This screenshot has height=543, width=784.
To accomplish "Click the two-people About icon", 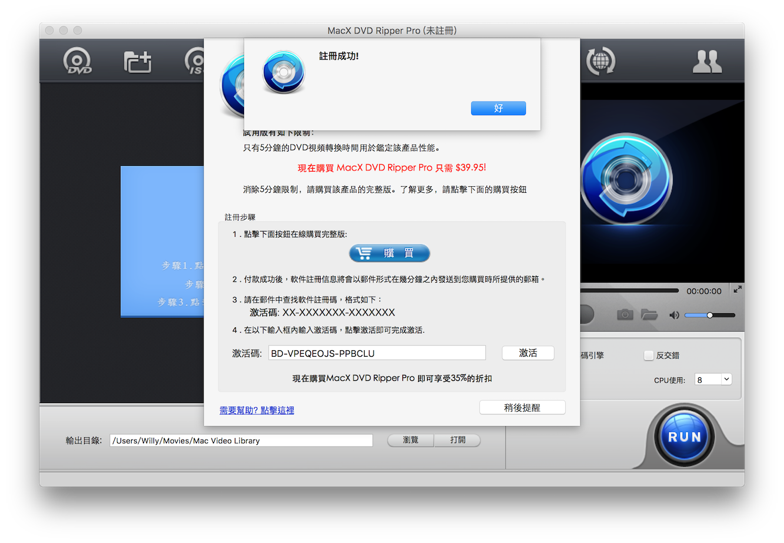I will click(707, 61).
